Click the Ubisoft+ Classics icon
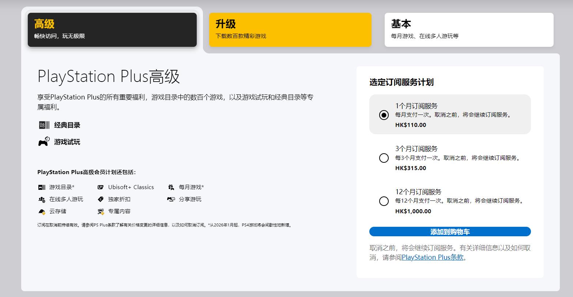 [x=101, y=187]
